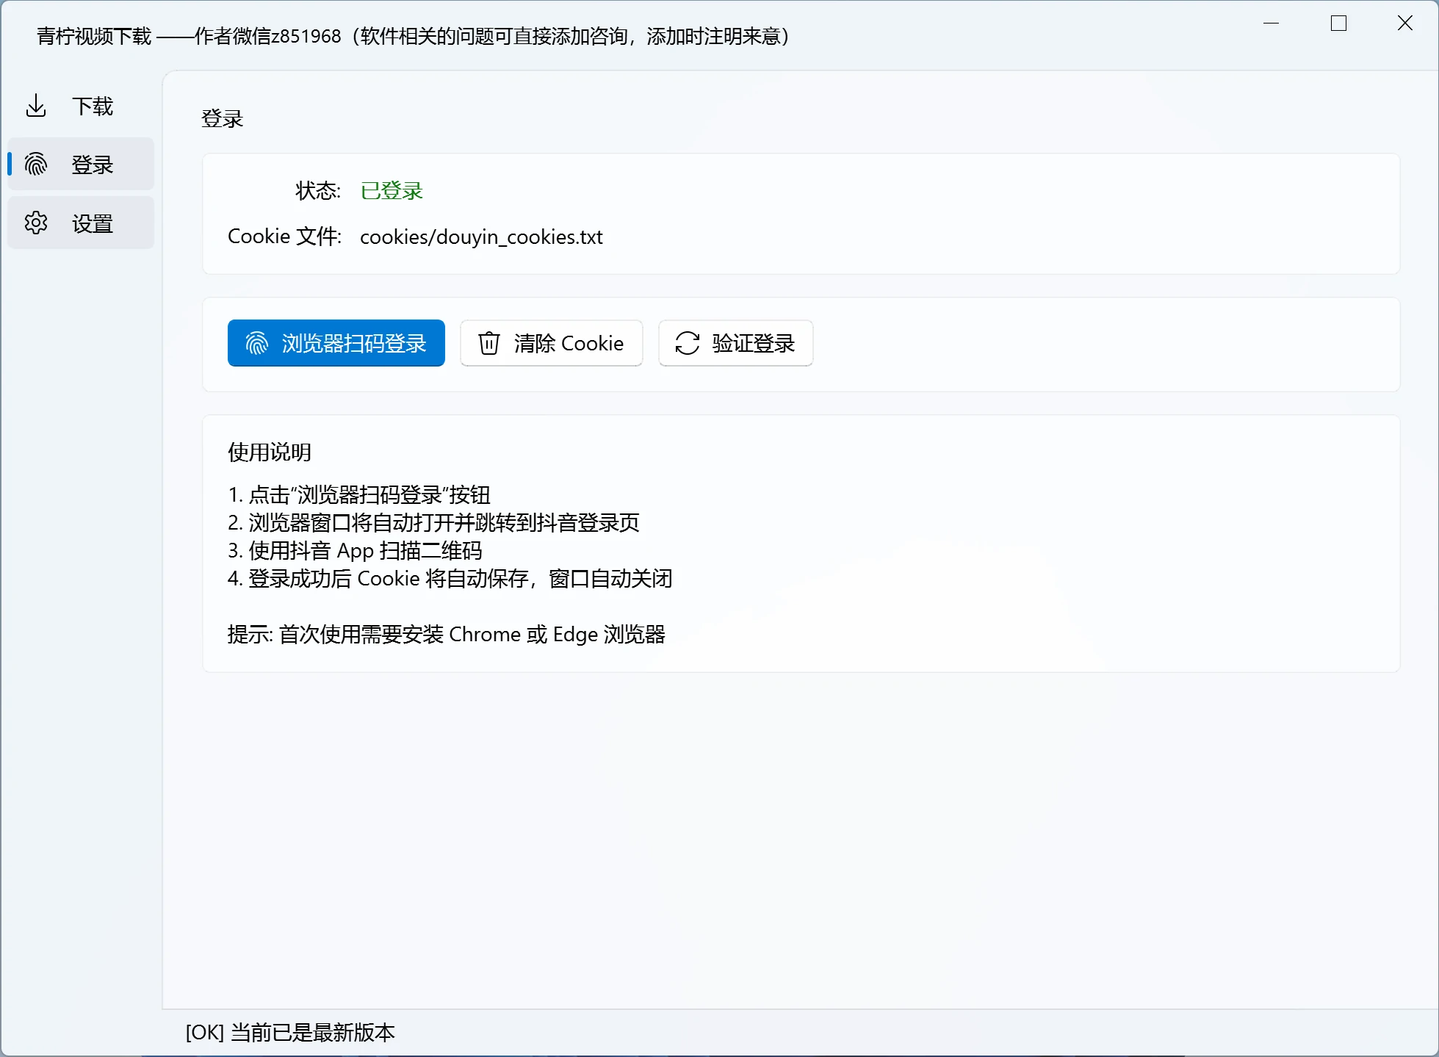
Task: Click fingerprint icon on 浏览器扫码登录 button
Action: 256,343
